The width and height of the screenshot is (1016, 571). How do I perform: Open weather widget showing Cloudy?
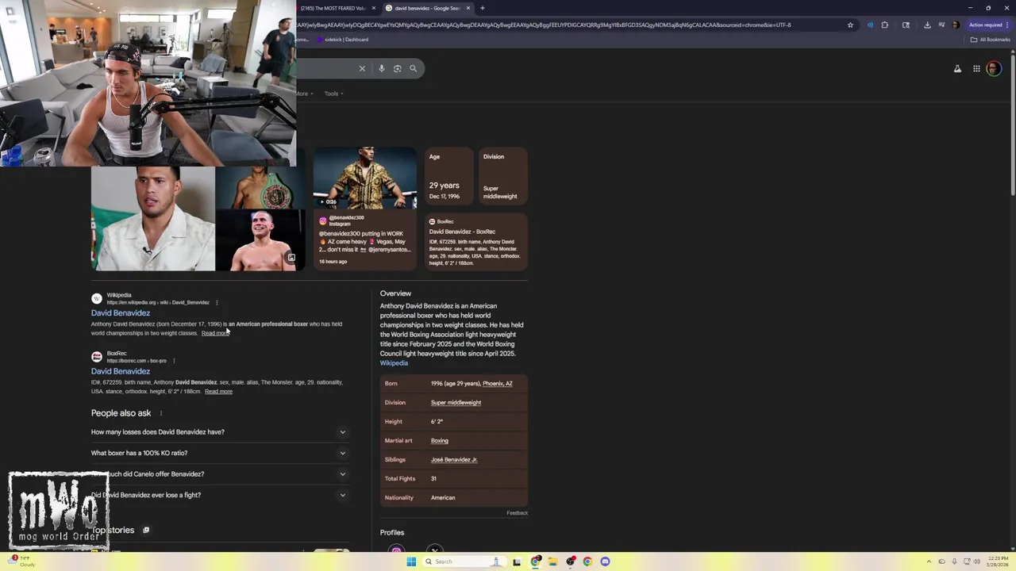coord(22,561)
